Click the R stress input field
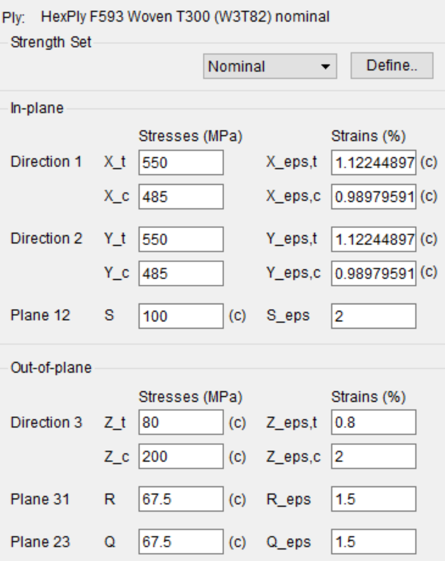Viewport: 445px width, 561px height. (181, 499)
